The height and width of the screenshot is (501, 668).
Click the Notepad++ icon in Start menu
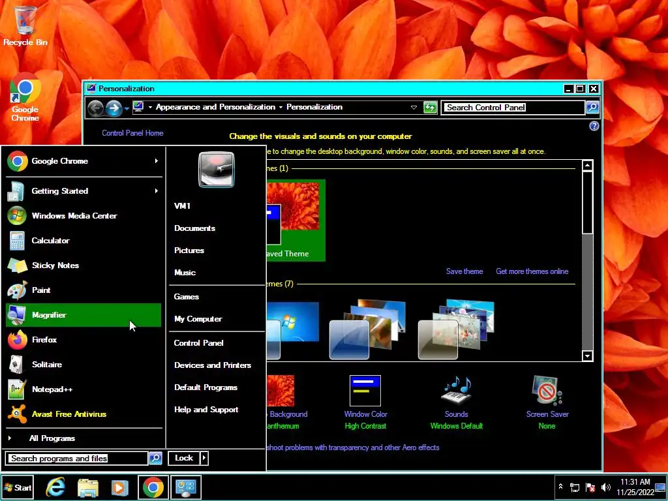pyautogui.click(x=18, y=389)
